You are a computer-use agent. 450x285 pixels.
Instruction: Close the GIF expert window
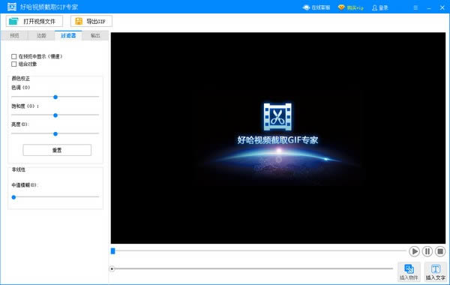[x=442, y=7]
